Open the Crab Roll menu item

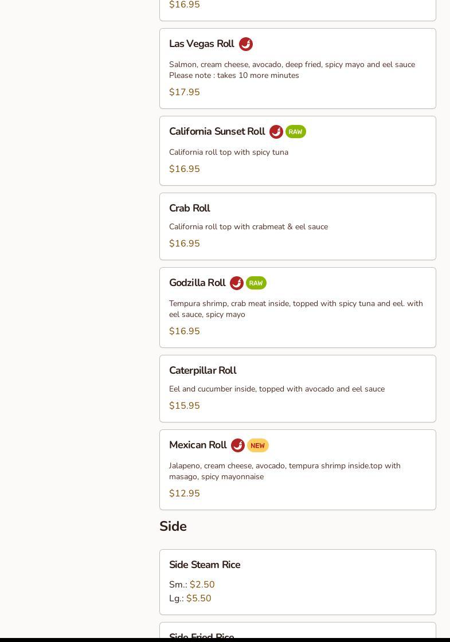coord(189,208)
